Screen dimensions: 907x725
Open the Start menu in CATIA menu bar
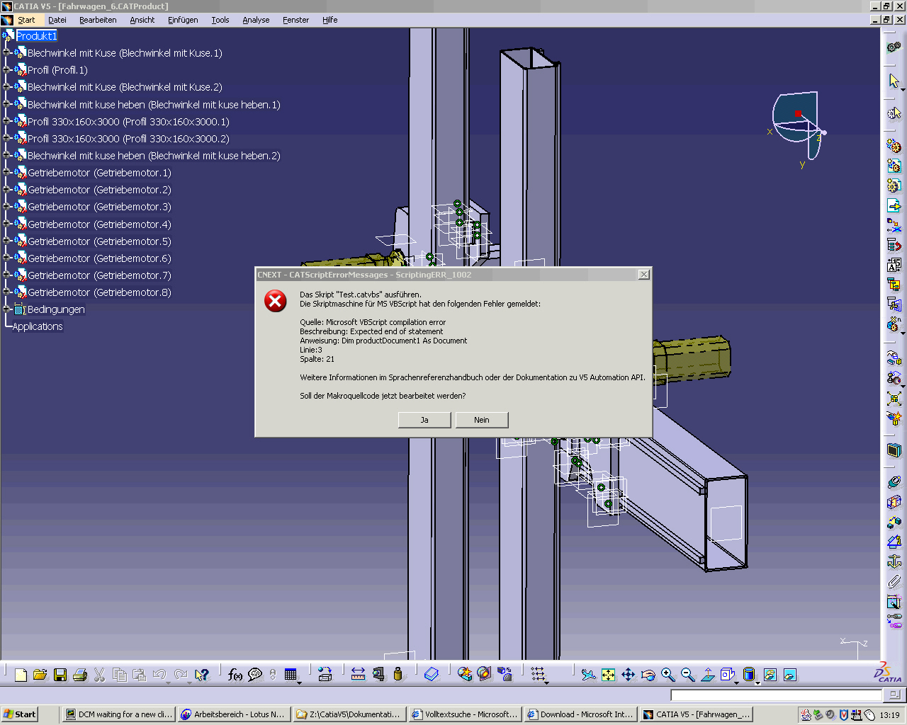26,20
